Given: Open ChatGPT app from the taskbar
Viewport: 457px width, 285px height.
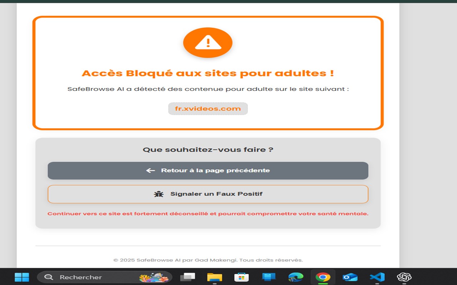Looking at the screenshot, I should pyautogui.click(x=404, y=277).
